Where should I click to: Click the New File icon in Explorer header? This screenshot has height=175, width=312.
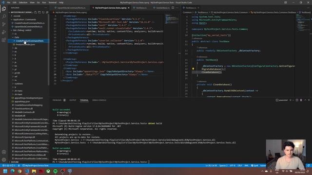point(36,12)
